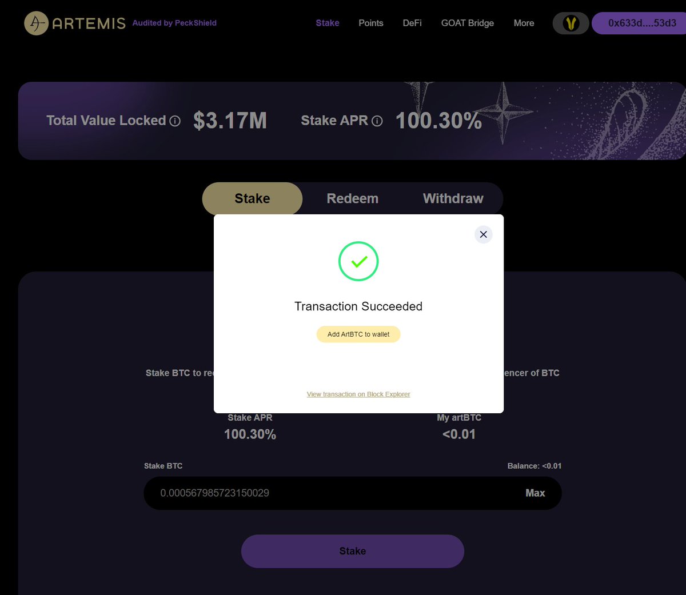
Task: Click the Total Value Locked info icon
Action: [x=176, y=121]
